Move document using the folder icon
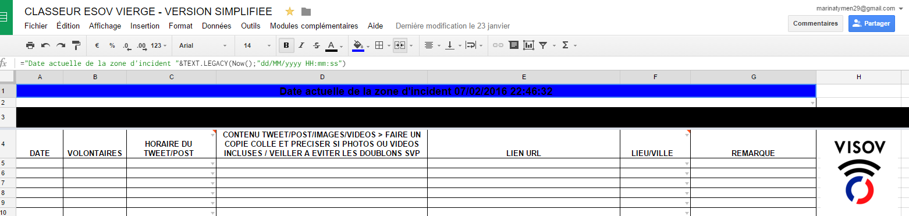This screenshot has width=909, height=216. point(306,12)
